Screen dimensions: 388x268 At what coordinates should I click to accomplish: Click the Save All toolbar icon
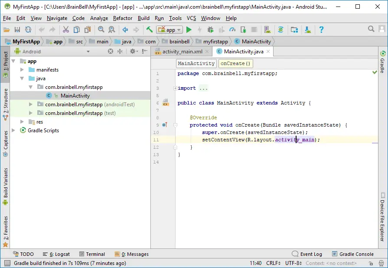[x=17, y=30]
